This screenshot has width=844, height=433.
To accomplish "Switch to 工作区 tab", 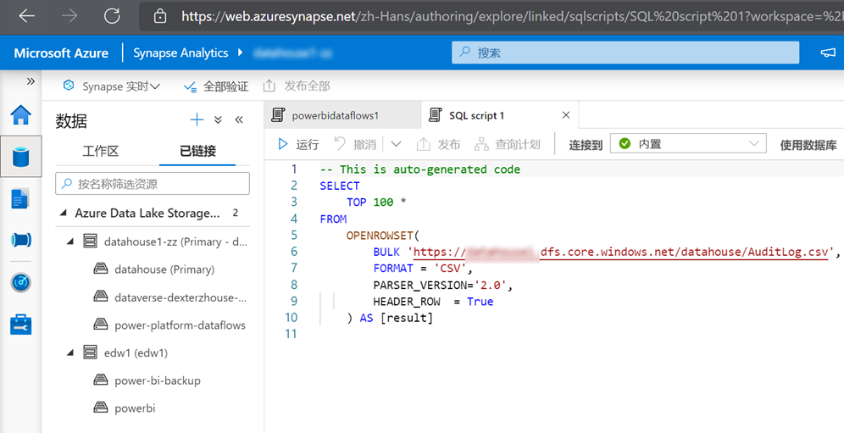I will (100, 151).
